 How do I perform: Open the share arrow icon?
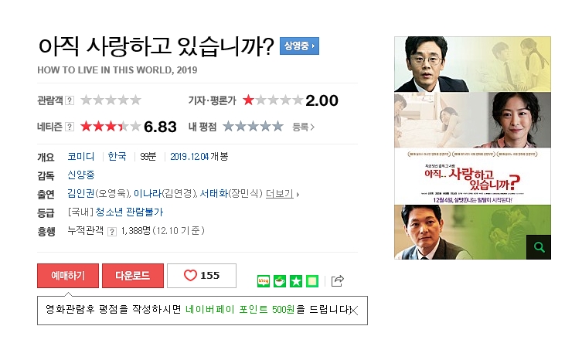(338, 280)
